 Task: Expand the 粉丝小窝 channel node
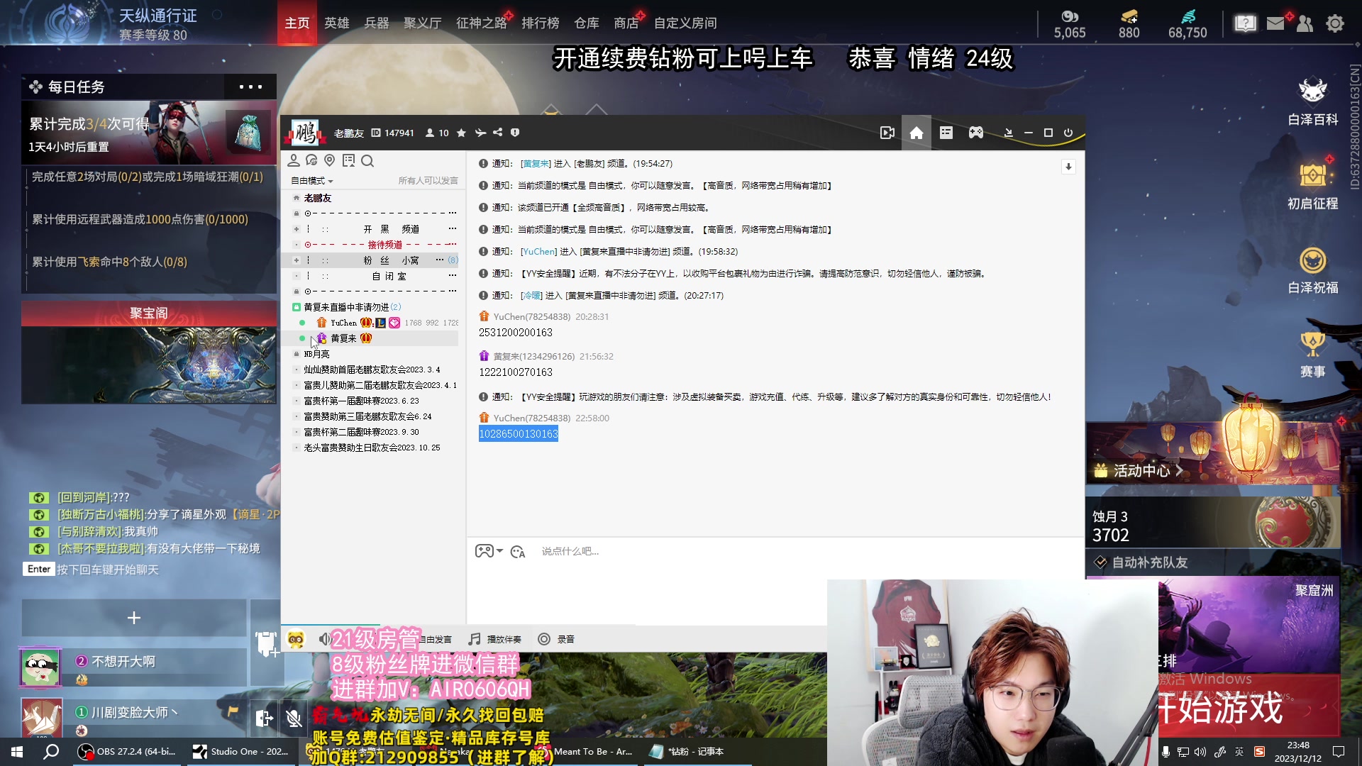coord(296,260)
